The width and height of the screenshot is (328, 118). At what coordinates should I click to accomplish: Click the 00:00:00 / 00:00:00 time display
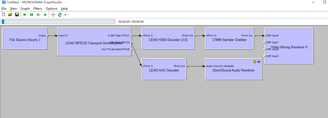coord(131,22)
